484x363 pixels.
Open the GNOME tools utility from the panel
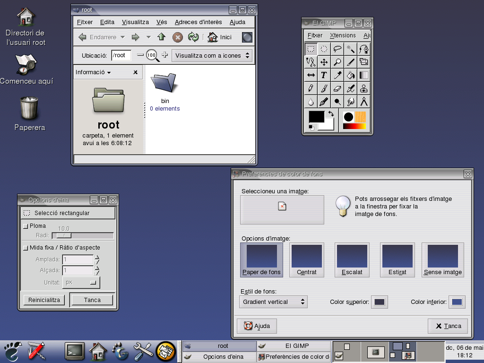click(x=143, y=351)
